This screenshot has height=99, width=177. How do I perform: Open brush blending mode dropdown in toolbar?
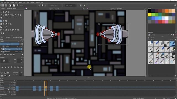28,5
